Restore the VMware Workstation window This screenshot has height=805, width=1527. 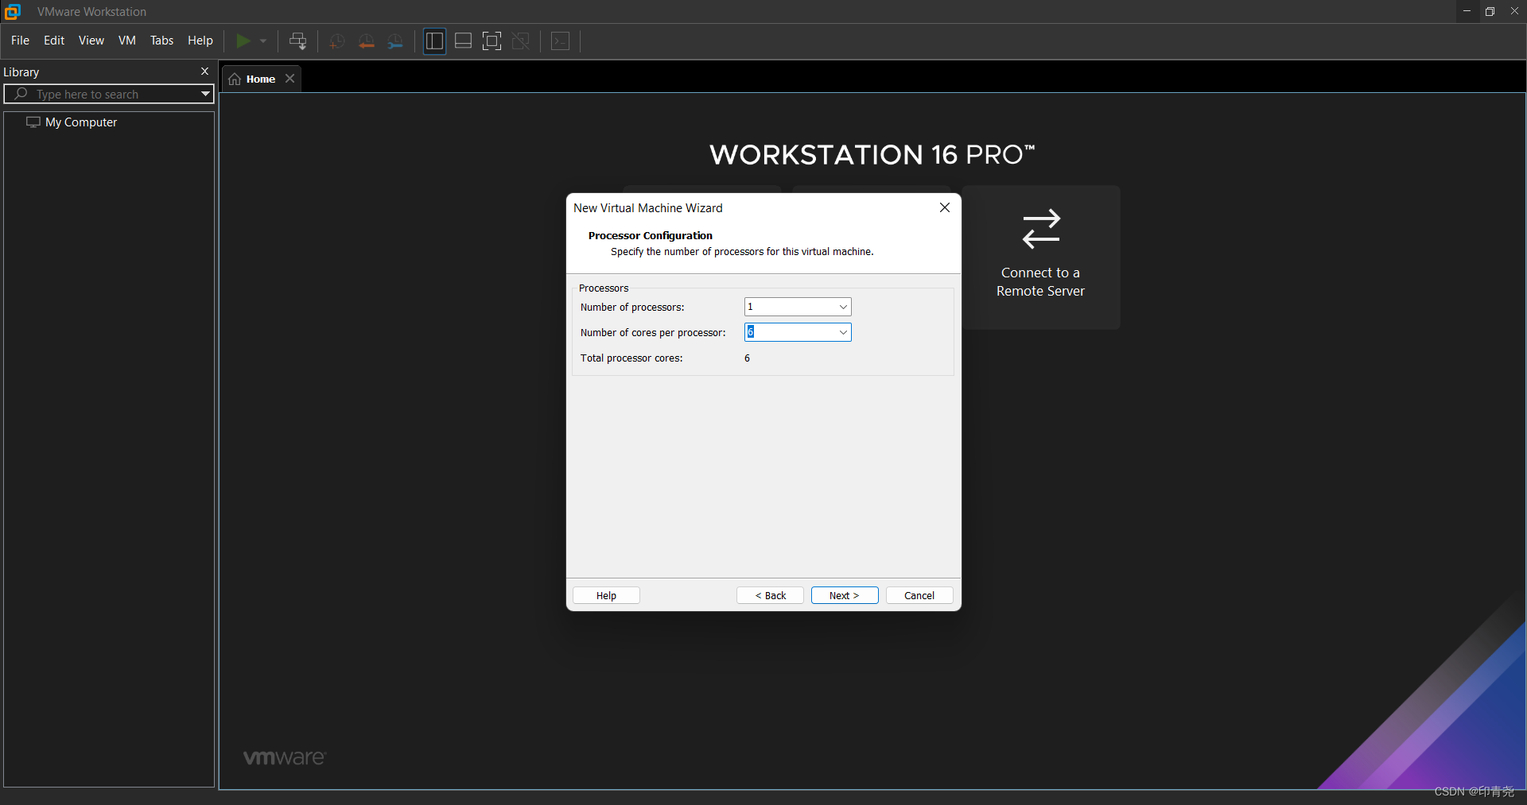[1490, 11]
